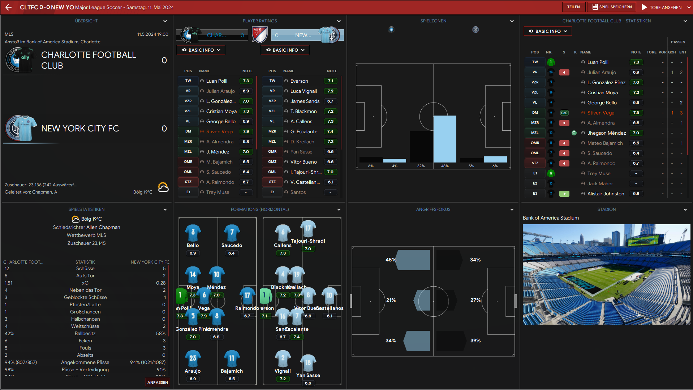Sort statistics table by TORE column
This screenshot has height=390, width=693.
pyautogui.click(x=651, y=52)
